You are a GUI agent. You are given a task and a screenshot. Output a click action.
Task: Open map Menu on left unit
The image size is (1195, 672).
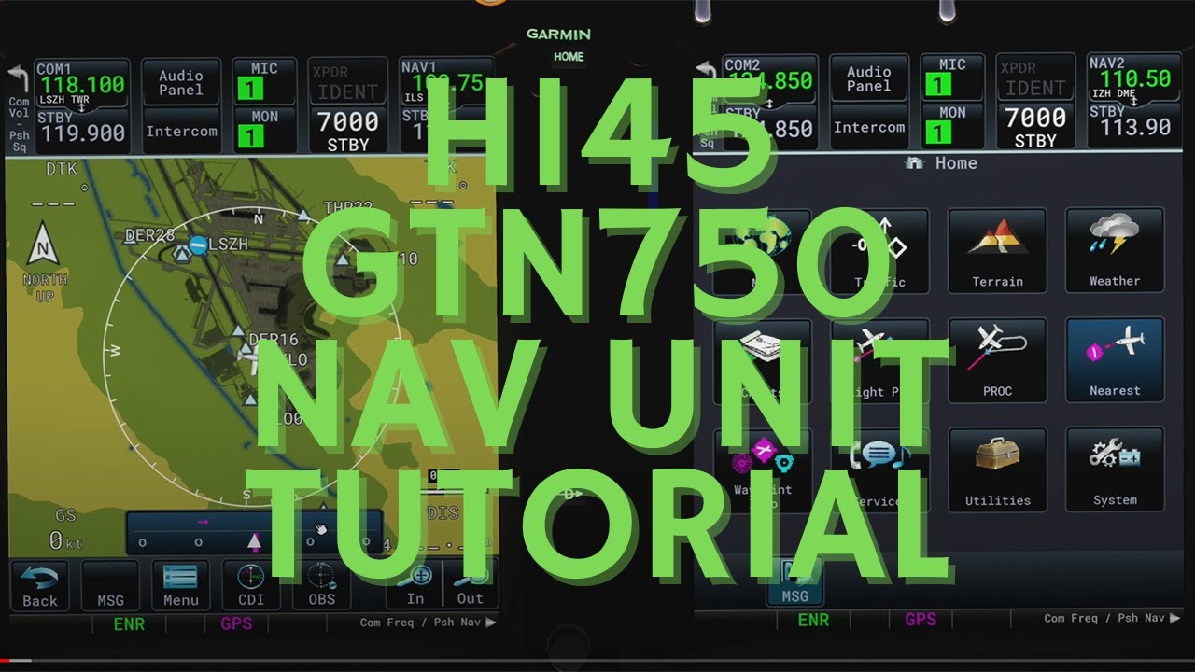click(x=180, y=586)
